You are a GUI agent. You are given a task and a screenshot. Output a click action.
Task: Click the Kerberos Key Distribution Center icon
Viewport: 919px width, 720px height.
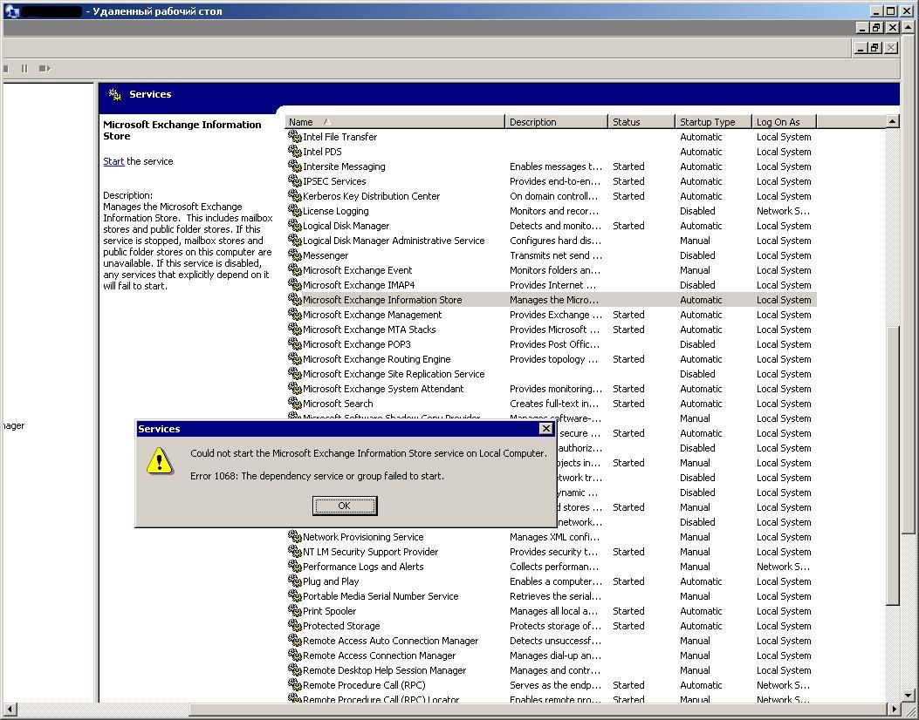pos(294,195)
